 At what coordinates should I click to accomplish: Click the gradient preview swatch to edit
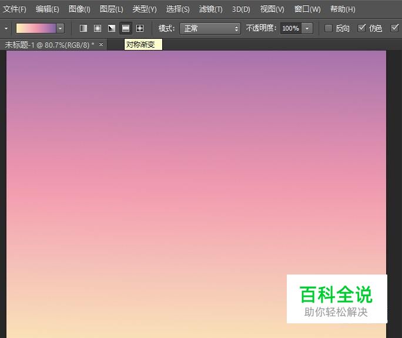[x=36, y=28]
